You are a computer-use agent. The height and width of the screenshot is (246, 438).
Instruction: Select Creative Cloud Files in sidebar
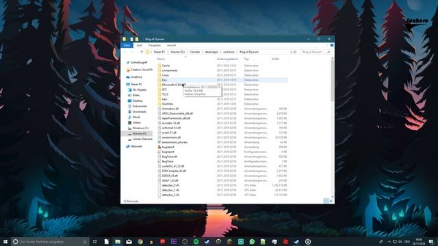coord(140,70)
